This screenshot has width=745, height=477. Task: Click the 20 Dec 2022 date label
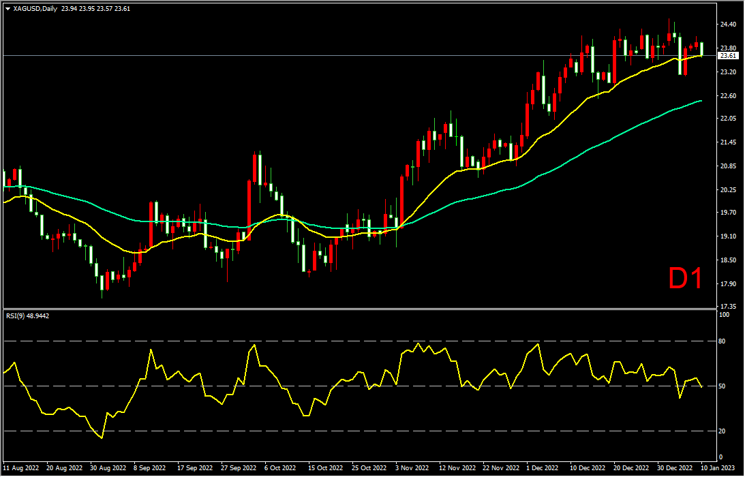click(632, 467)
